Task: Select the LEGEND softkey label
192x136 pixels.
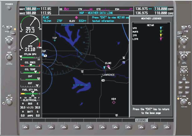Action: [141, 120]
